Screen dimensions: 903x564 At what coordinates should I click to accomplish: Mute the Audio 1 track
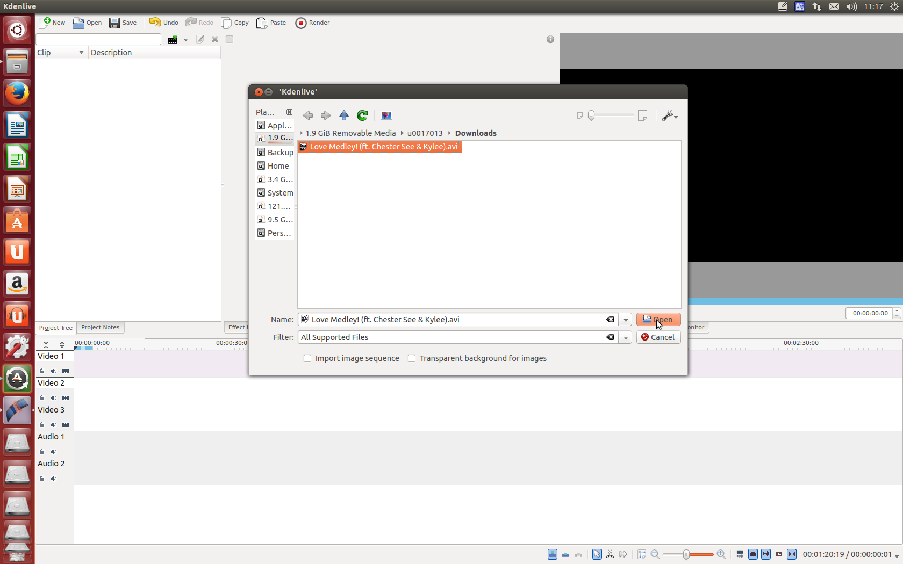(54, 452)
